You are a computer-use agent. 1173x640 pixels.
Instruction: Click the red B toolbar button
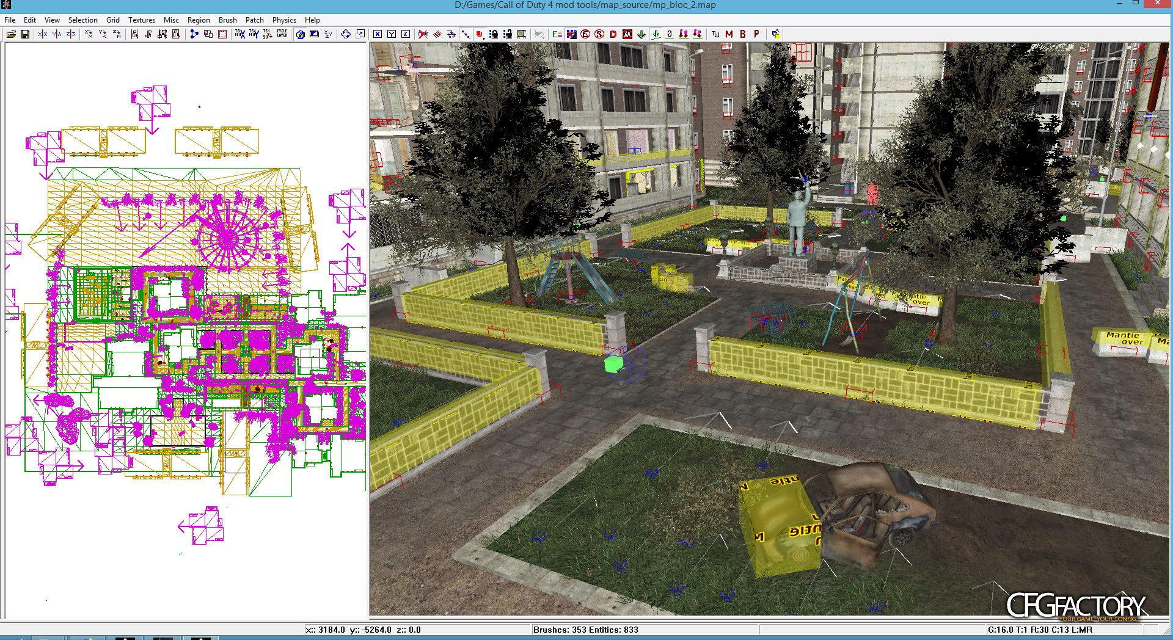point(743,34)
